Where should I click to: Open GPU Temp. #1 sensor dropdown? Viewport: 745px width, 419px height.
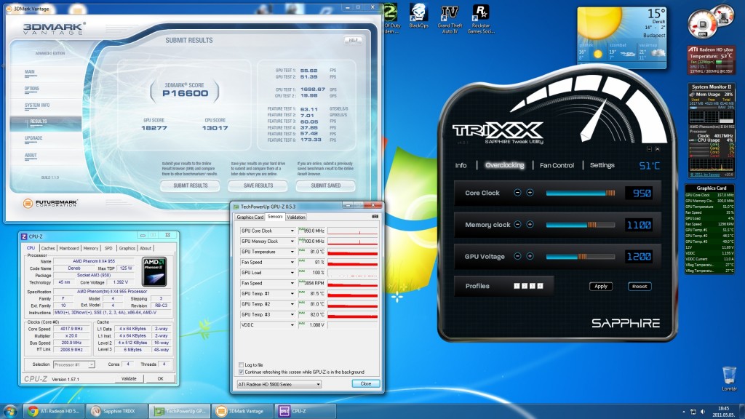[292, 294]
